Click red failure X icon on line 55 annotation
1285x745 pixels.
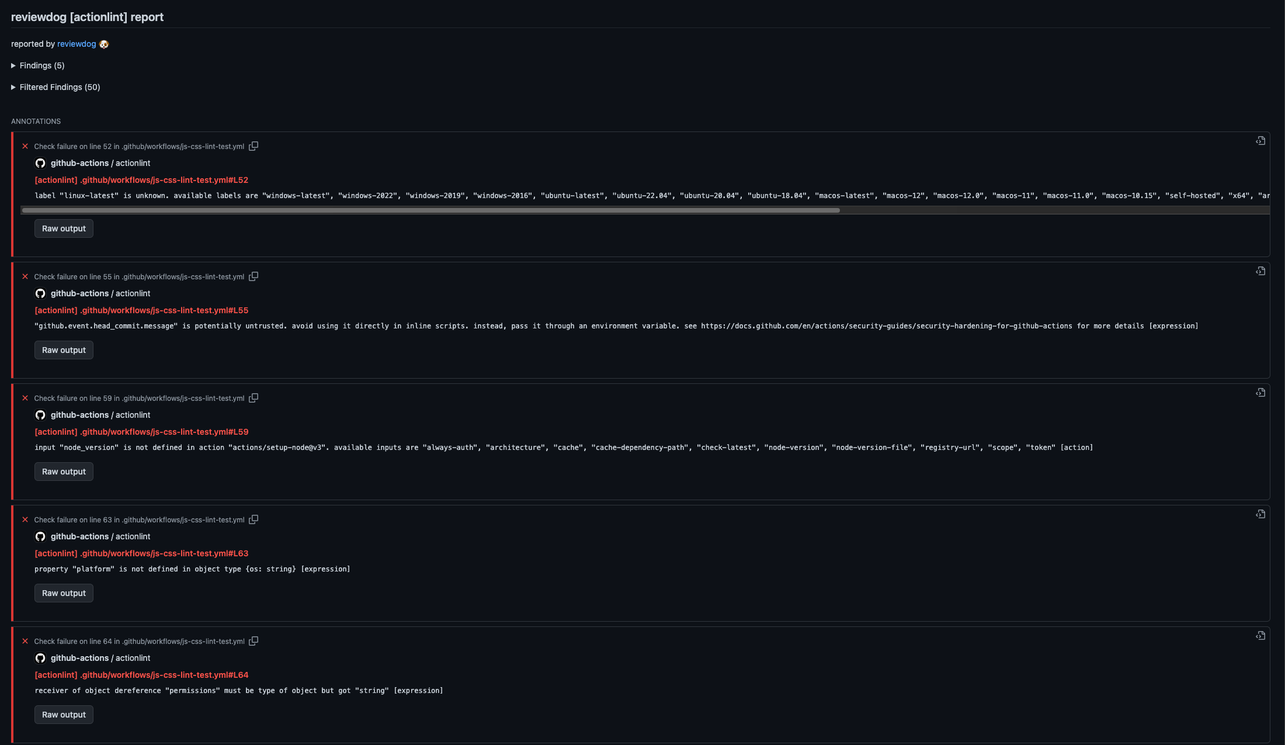[25, 276]
